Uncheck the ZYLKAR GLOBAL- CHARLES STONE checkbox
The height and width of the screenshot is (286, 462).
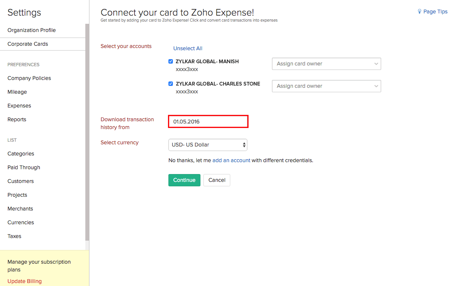(171, 84)
